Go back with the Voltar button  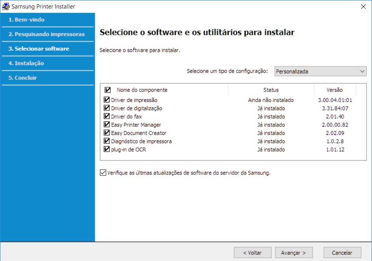(x=252, y=252)
